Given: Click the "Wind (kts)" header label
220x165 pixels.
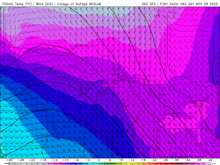Looking at the screenshot, I should (x=44, y=4).
